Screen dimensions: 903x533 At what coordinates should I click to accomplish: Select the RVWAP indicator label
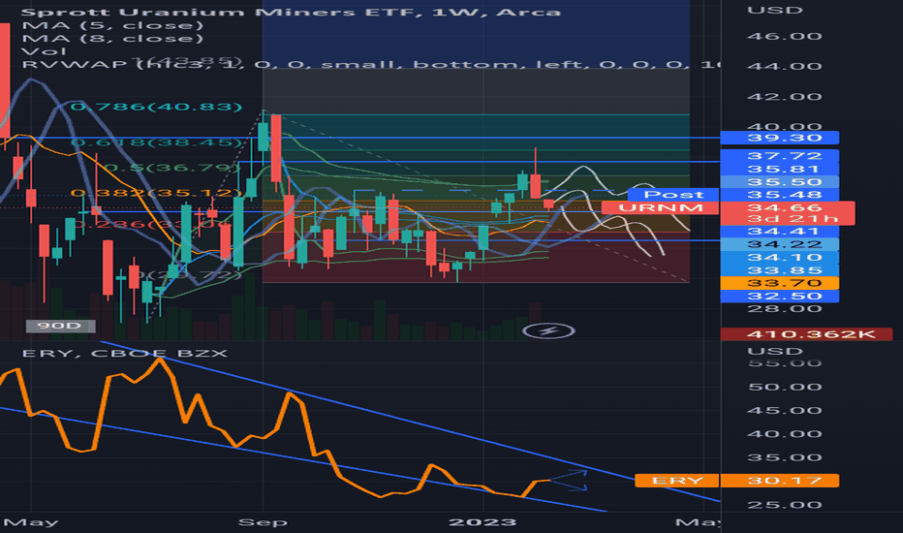point(370,64)
